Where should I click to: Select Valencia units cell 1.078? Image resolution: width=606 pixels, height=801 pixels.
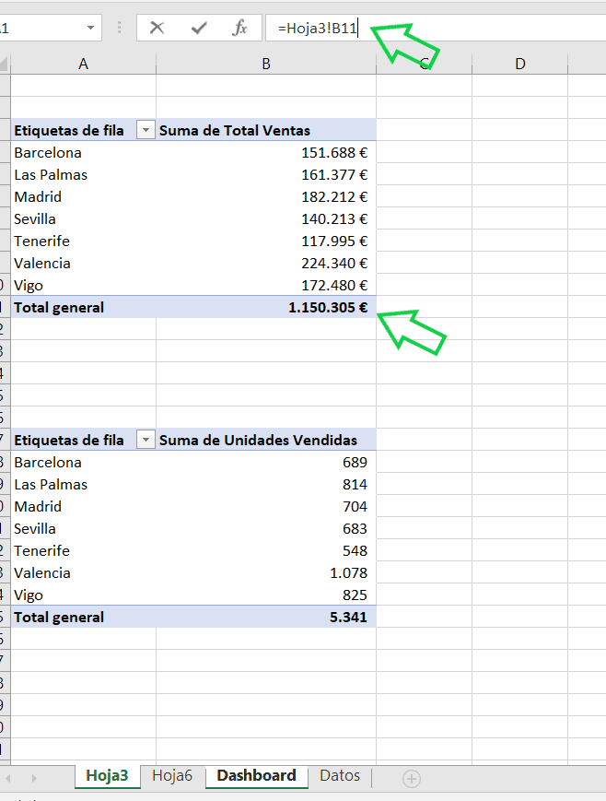tap(266, 572)
